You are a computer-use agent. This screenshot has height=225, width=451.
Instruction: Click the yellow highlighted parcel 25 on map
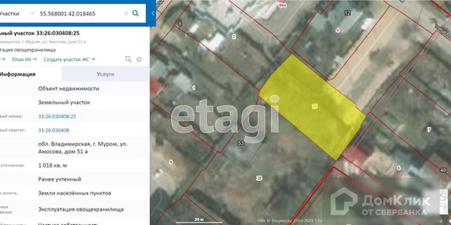pos(313,107)
